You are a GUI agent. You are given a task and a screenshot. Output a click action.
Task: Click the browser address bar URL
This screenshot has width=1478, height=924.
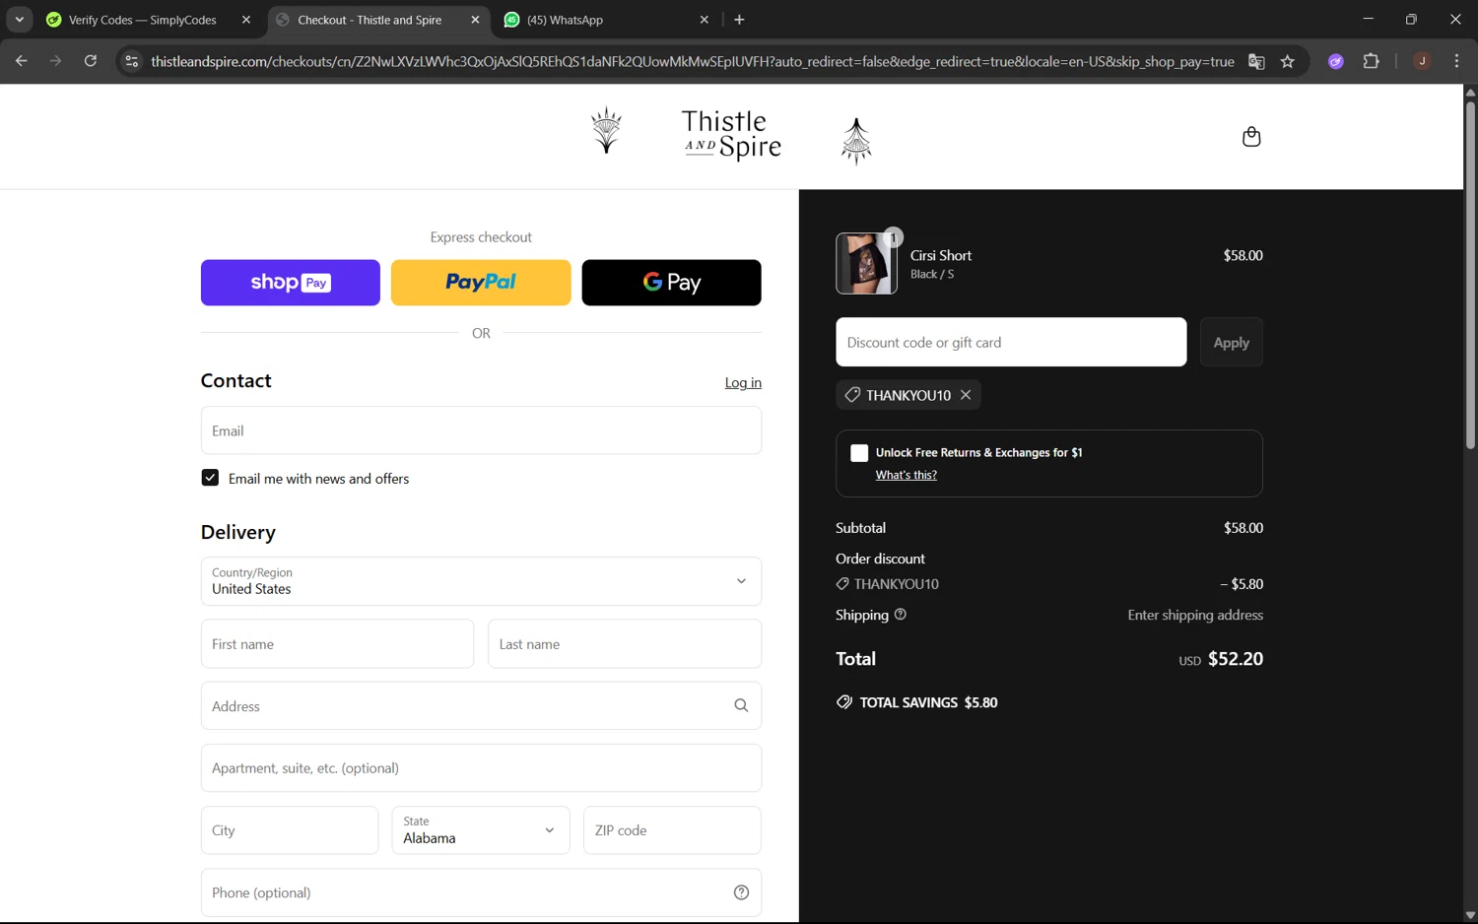(692, 61)
